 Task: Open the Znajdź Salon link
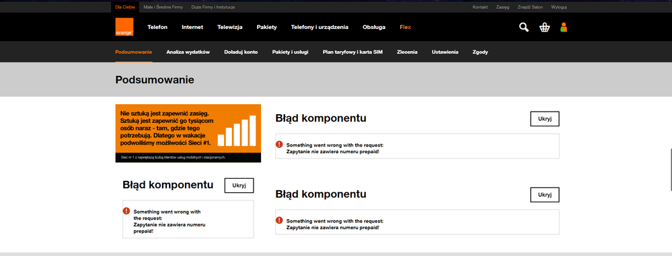coord(530,7)
